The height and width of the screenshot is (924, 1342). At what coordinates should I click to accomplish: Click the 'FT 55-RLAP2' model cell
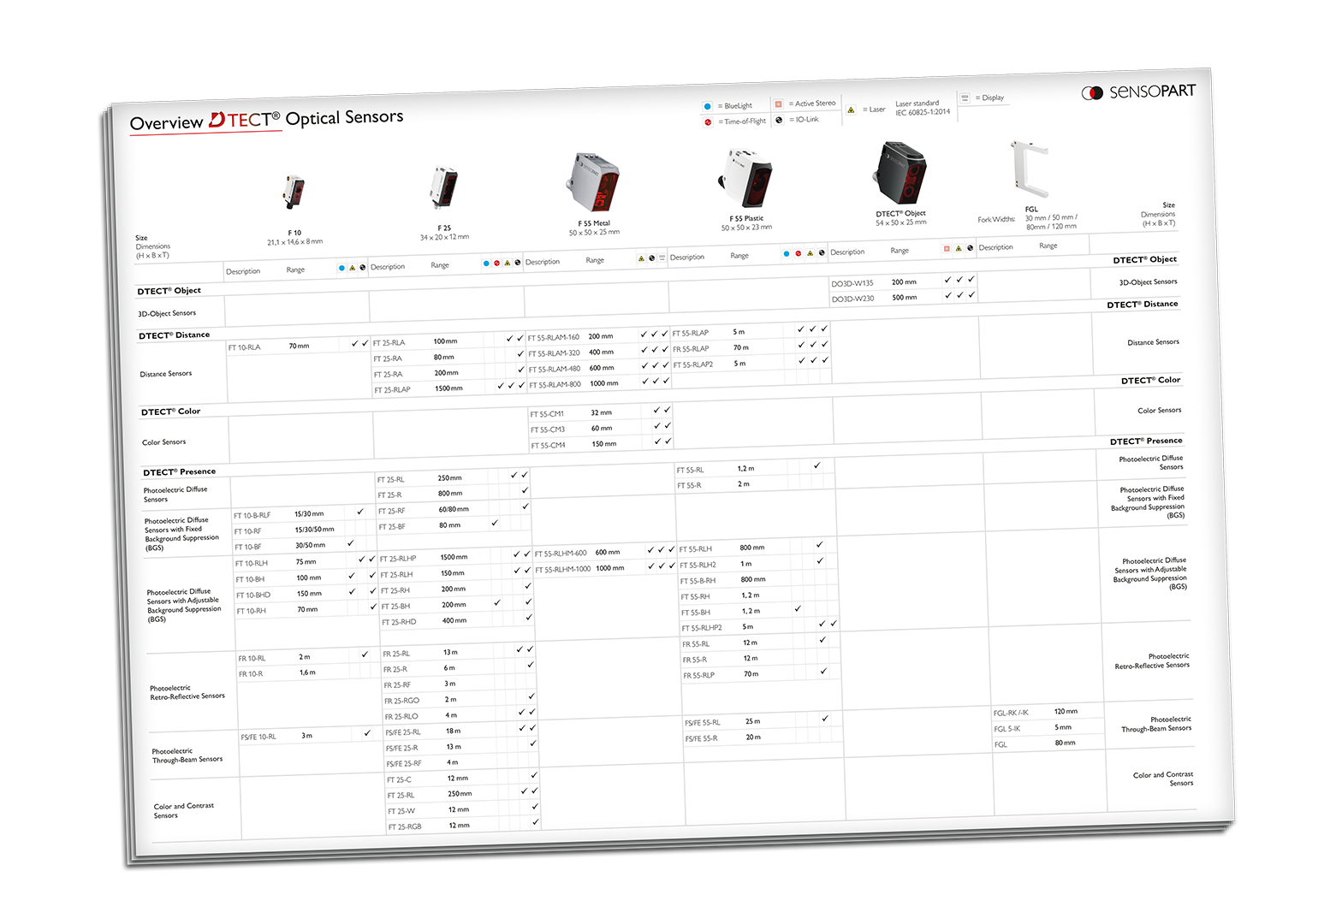(692, 365)
